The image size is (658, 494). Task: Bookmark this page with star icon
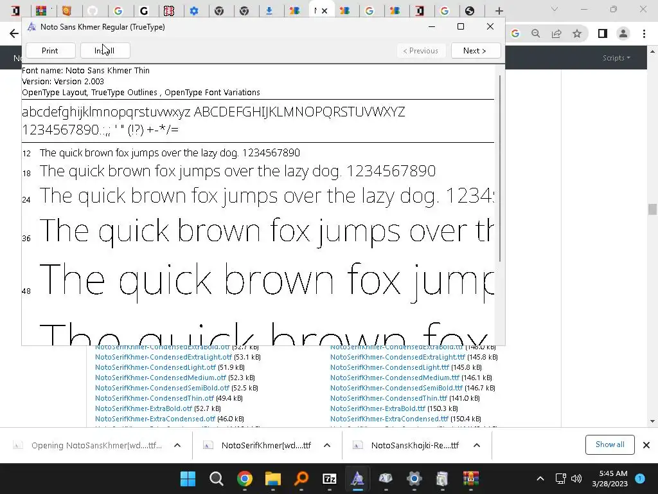pos(577,33)
